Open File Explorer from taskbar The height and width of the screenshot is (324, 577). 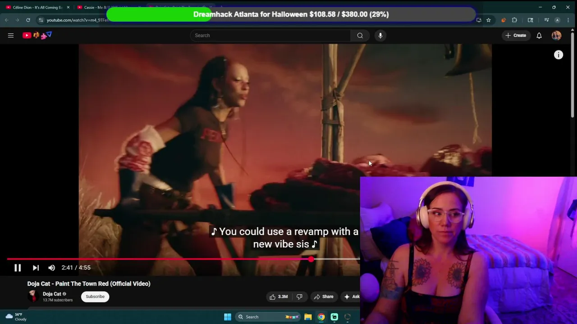(308, 317)
